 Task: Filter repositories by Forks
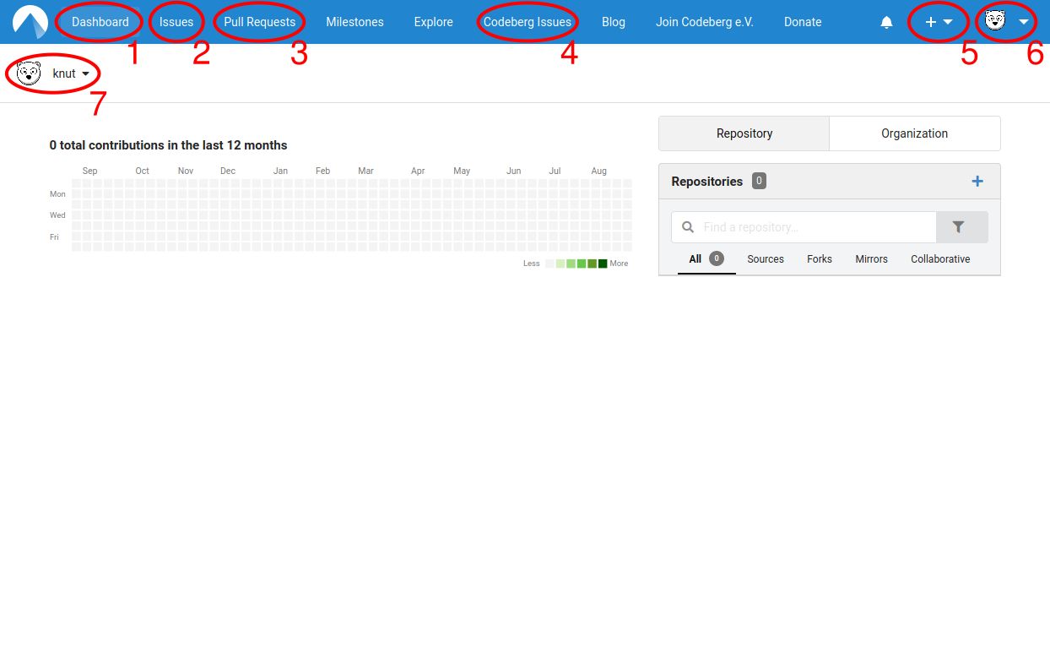819,259
